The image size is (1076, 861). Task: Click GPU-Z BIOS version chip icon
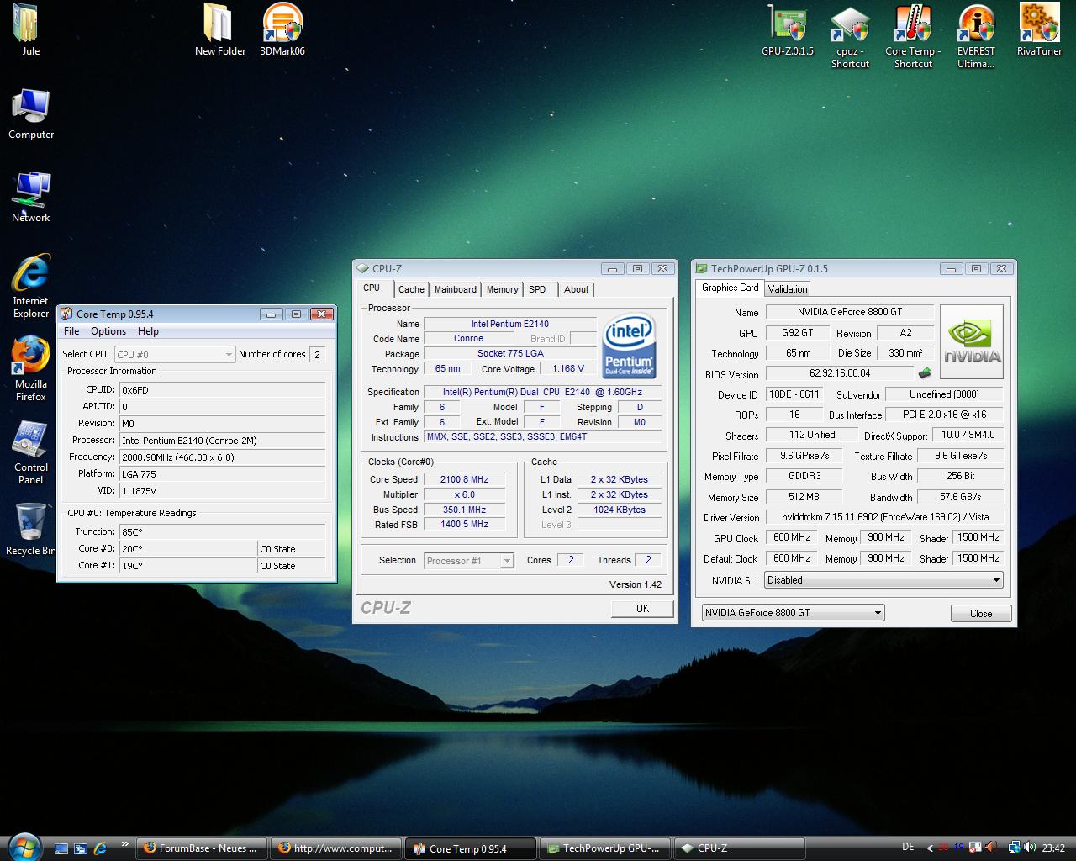click(925, 373)
